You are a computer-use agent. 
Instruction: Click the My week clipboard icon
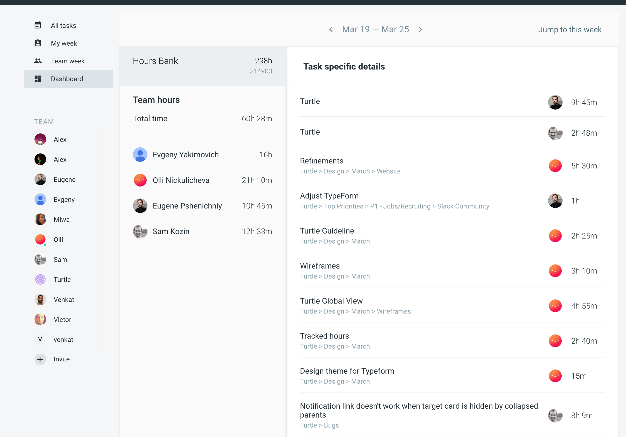point(38,43)
